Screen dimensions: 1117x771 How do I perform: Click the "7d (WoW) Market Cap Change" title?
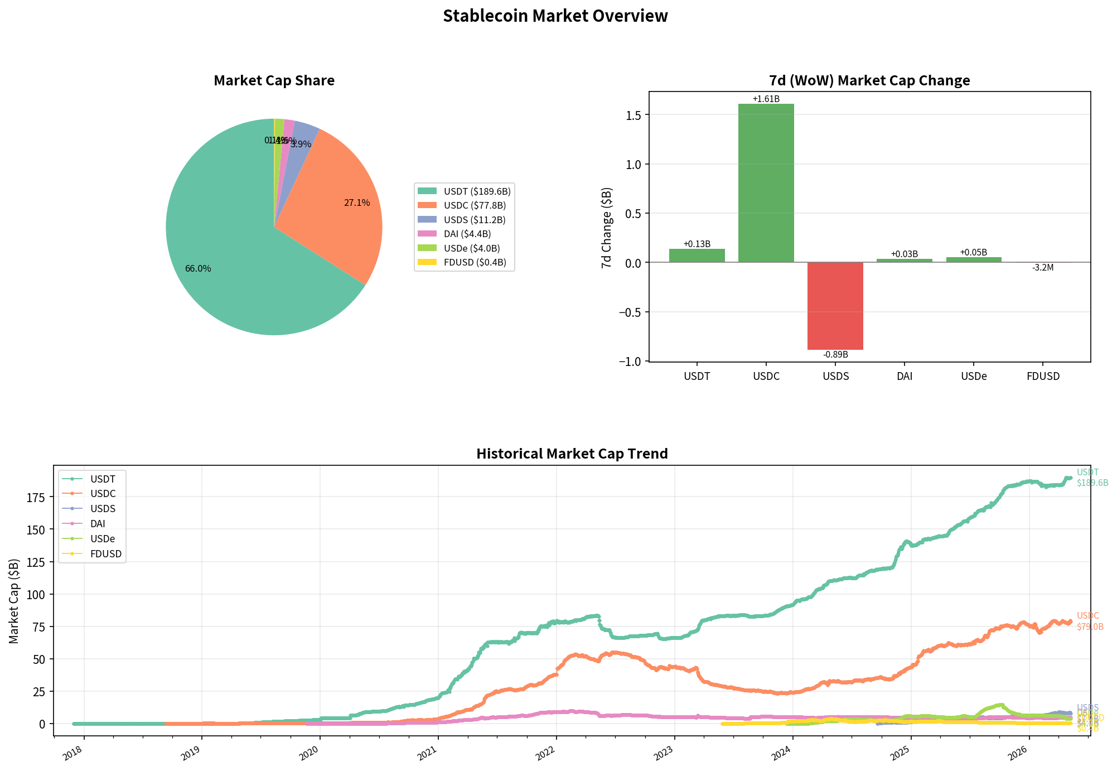tap(869, 81)
